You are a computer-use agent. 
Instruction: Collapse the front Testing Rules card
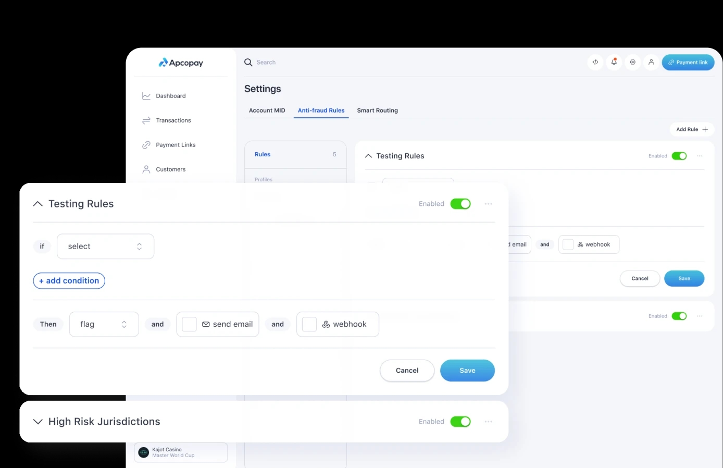[38, 204]
